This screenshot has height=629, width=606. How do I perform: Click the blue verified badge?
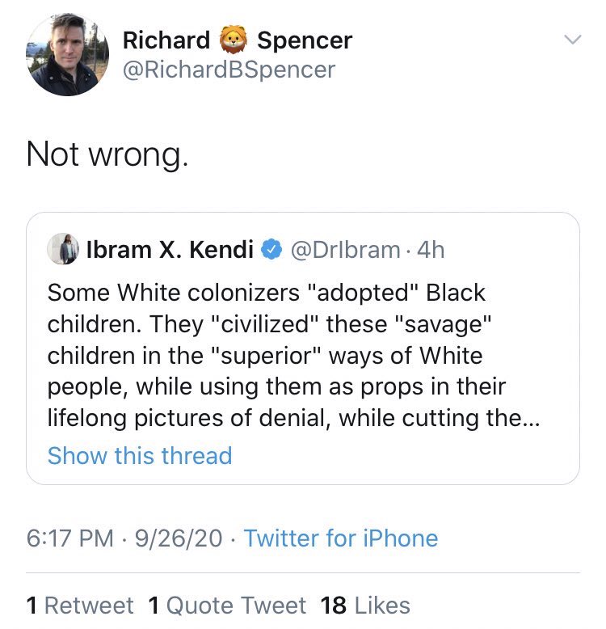click(271, 251)
